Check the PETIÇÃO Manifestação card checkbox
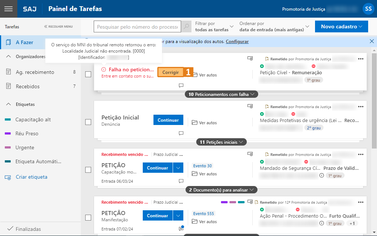The image size is (377, 236). [88, 217]
